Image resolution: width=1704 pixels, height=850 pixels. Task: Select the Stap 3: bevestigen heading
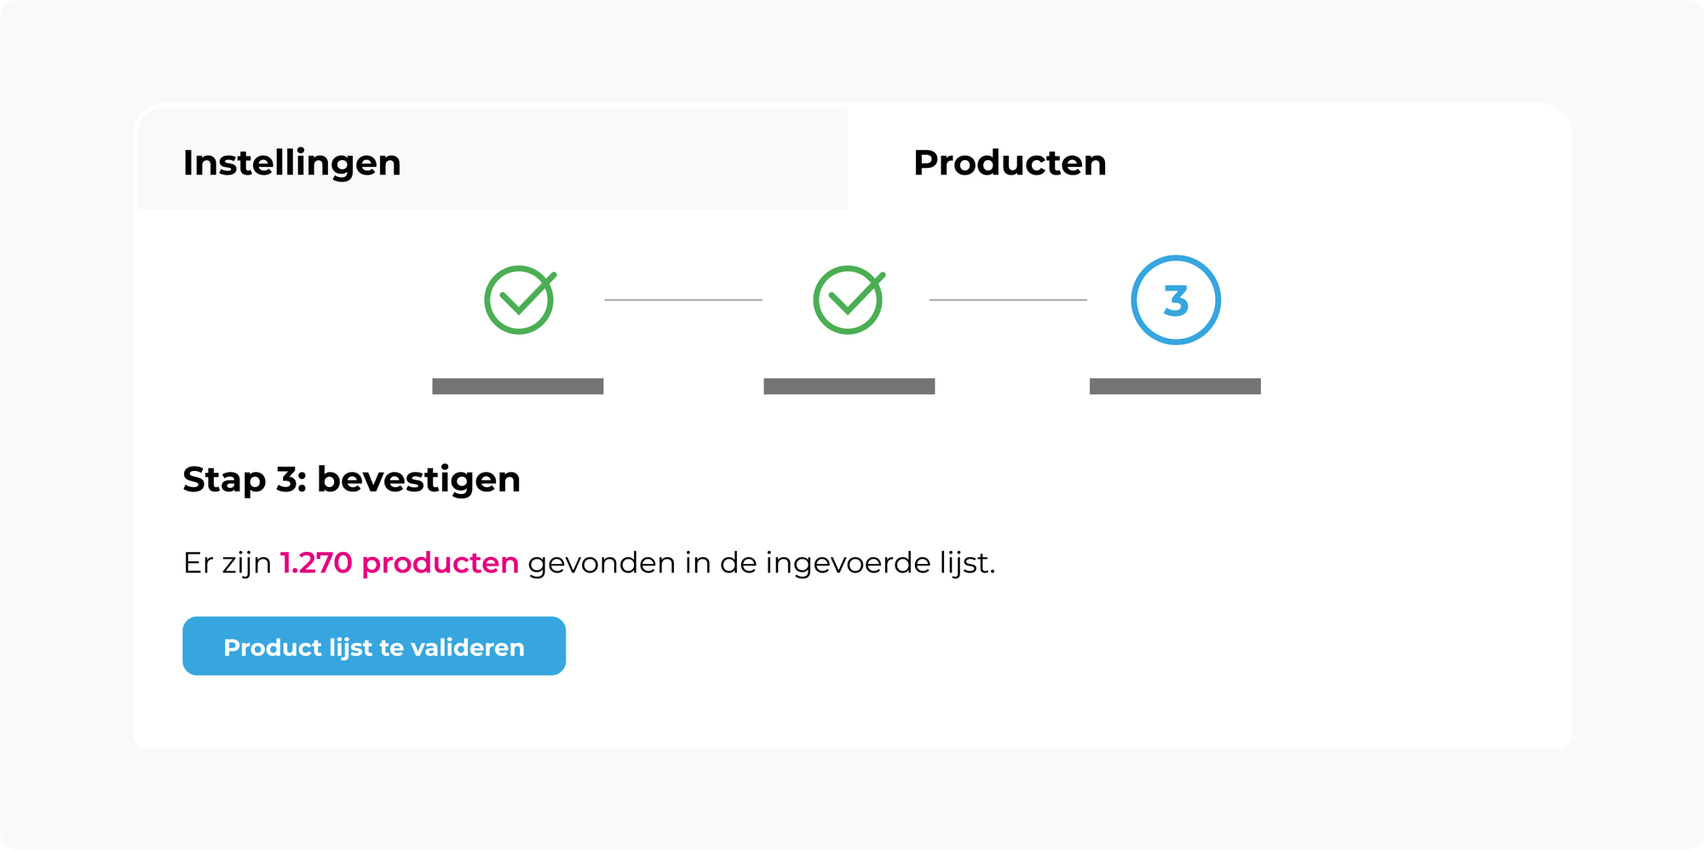(x=350, y=480)
